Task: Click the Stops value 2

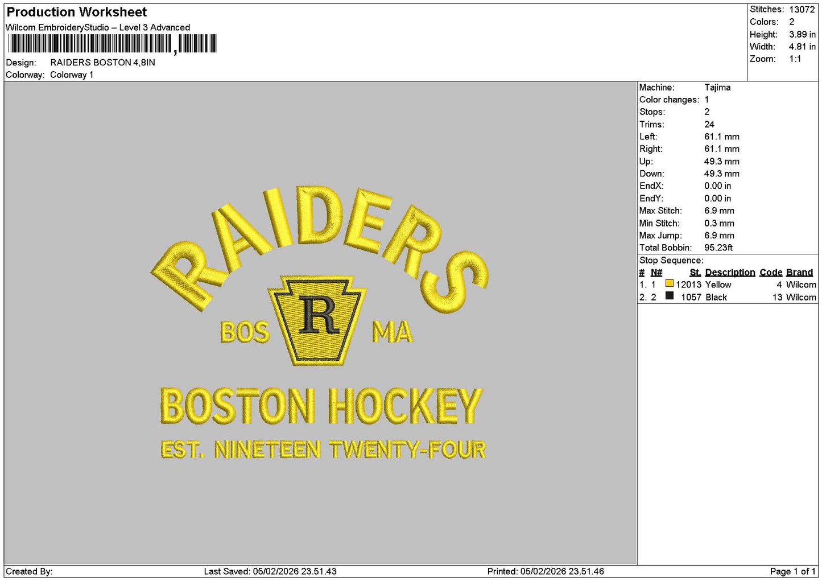Action: [x=707, y=112]
